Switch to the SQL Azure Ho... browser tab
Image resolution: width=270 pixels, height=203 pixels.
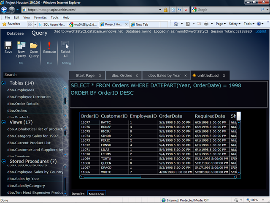[52, 25]
